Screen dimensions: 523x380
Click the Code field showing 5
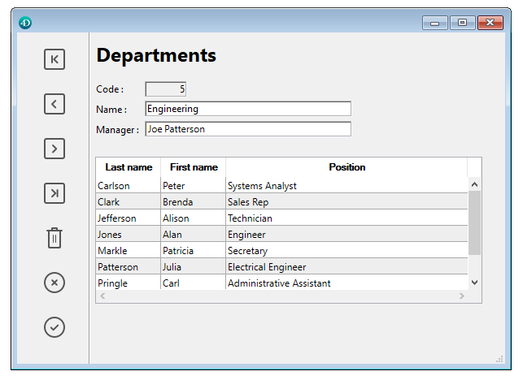[166, 89]
